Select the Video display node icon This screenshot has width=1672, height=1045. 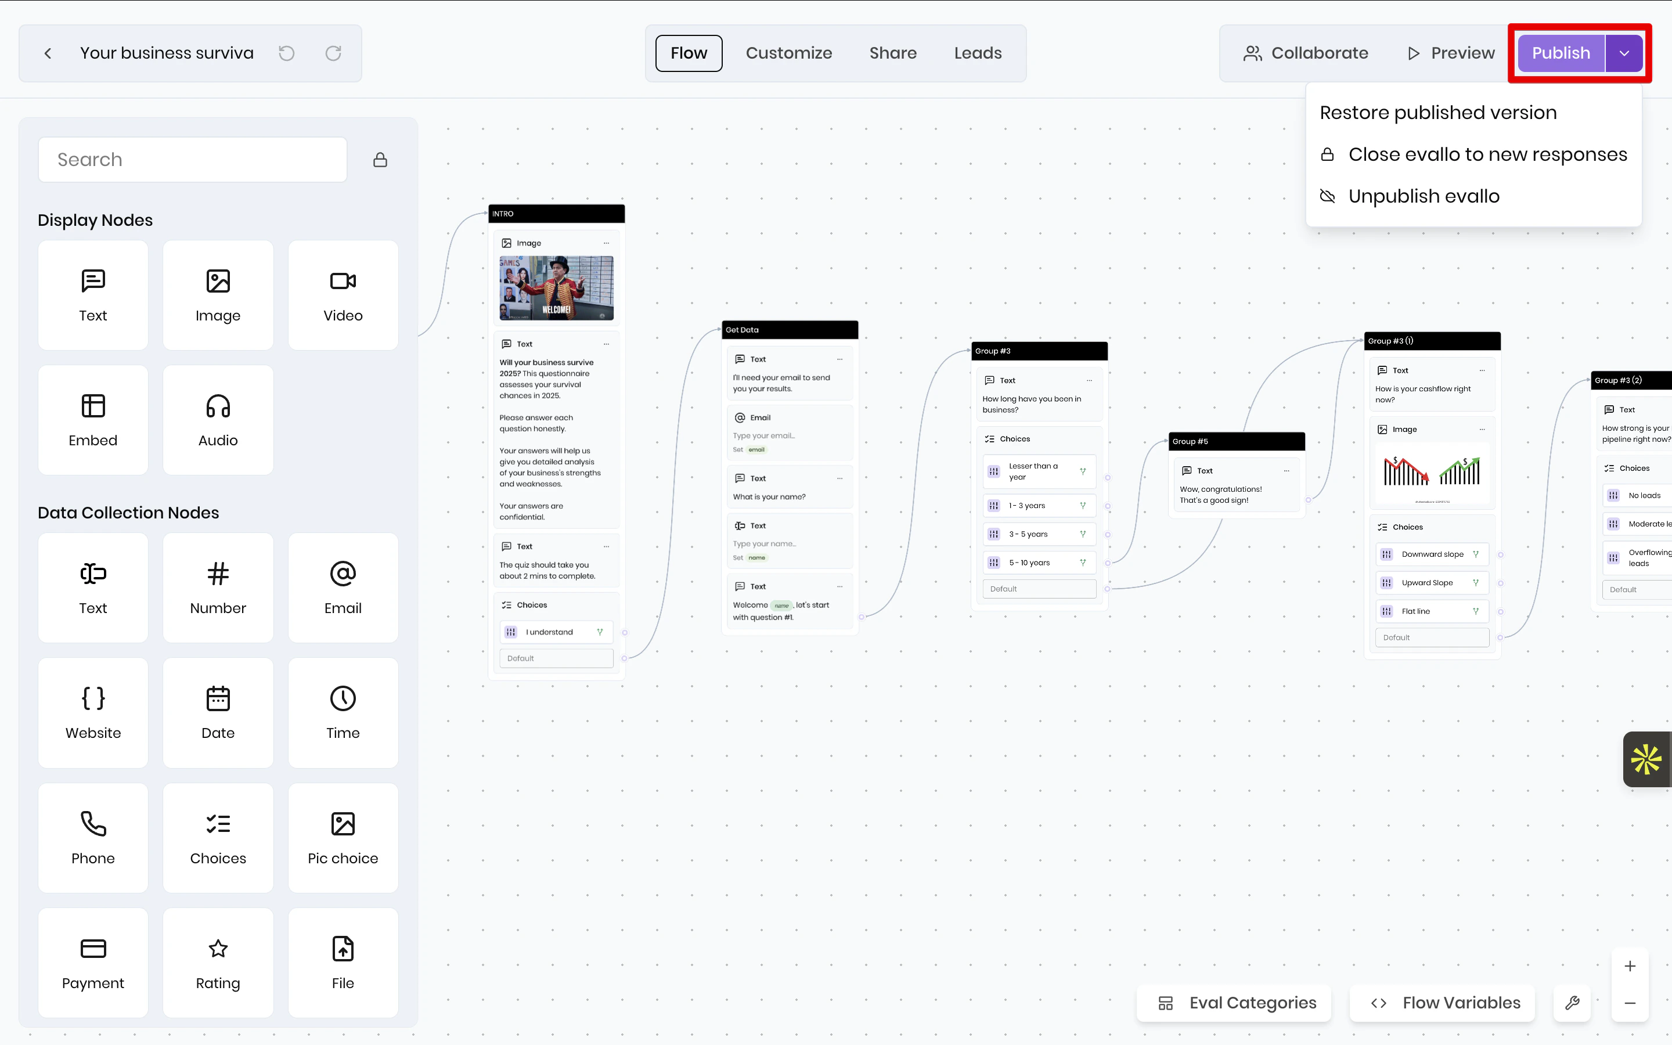[x=342, y=294]
